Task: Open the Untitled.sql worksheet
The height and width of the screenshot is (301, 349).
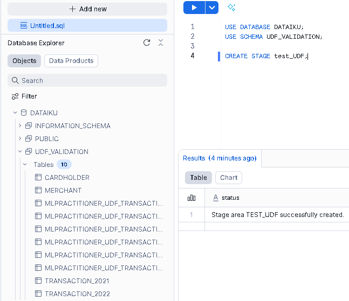Action: [47, 25]
